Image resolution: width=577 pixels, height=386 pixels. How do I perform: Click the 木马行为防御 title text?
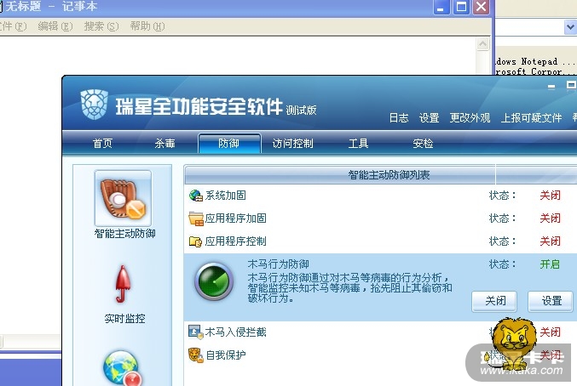pyautogui.click(x=278, y=264)
